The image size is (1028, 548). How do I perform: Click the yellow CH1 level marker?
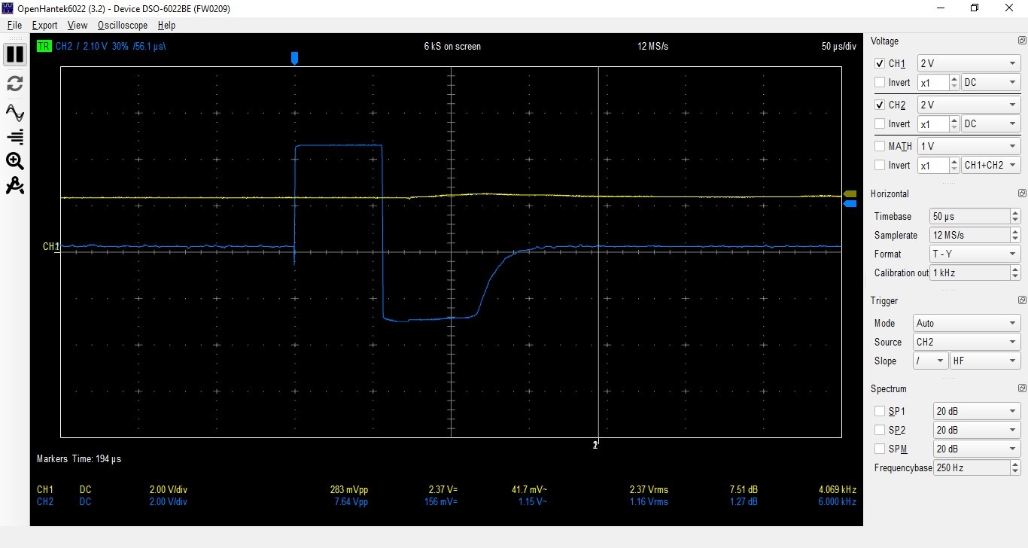850,194
